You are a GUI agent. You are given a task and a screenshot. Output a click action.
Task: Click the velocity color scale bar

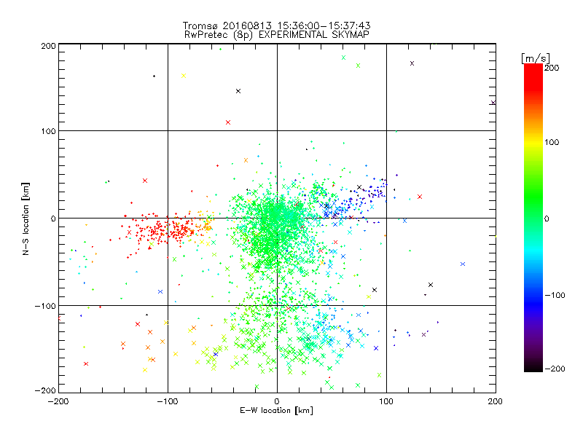click(533, 218)
